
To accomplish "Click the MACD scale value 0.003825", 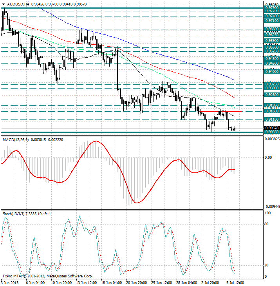I will point(272,139).
